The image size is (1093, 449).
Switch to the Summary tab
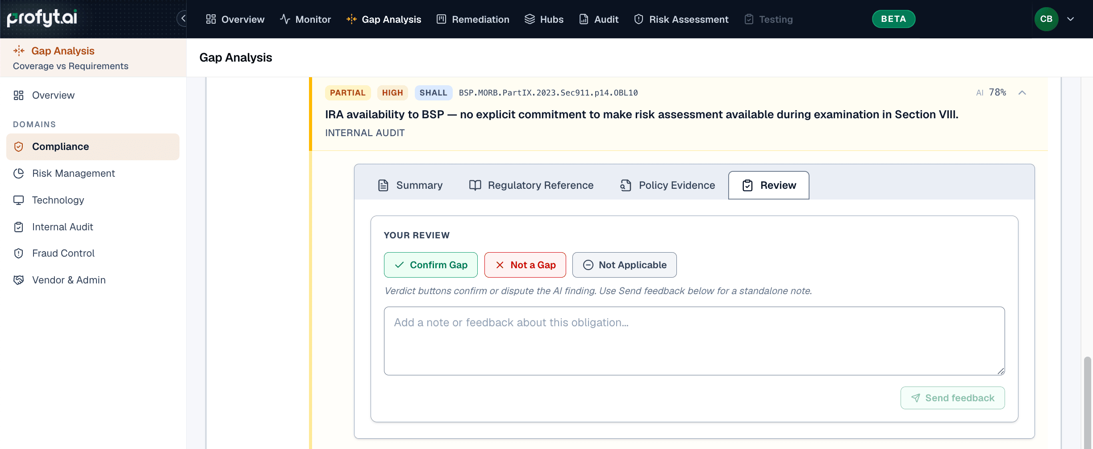coord(410,185)
